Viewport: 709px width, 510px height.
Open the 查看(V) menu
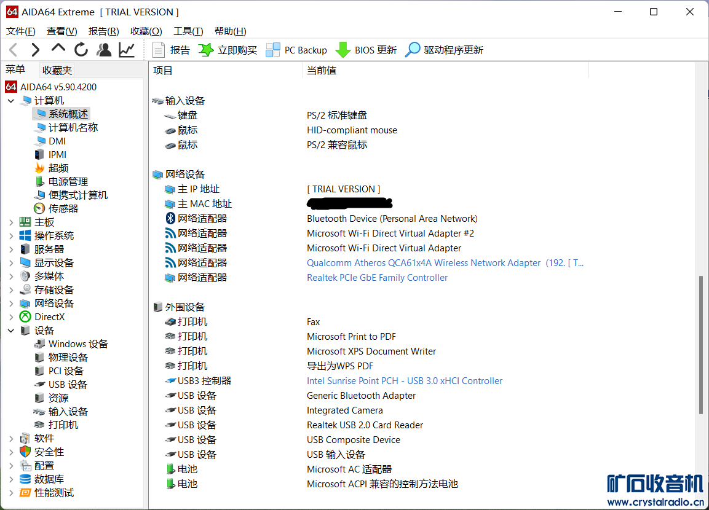62,31
